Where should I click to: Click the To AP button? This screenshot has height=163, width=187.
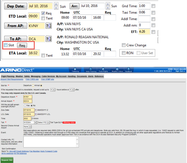coord(16,39)
